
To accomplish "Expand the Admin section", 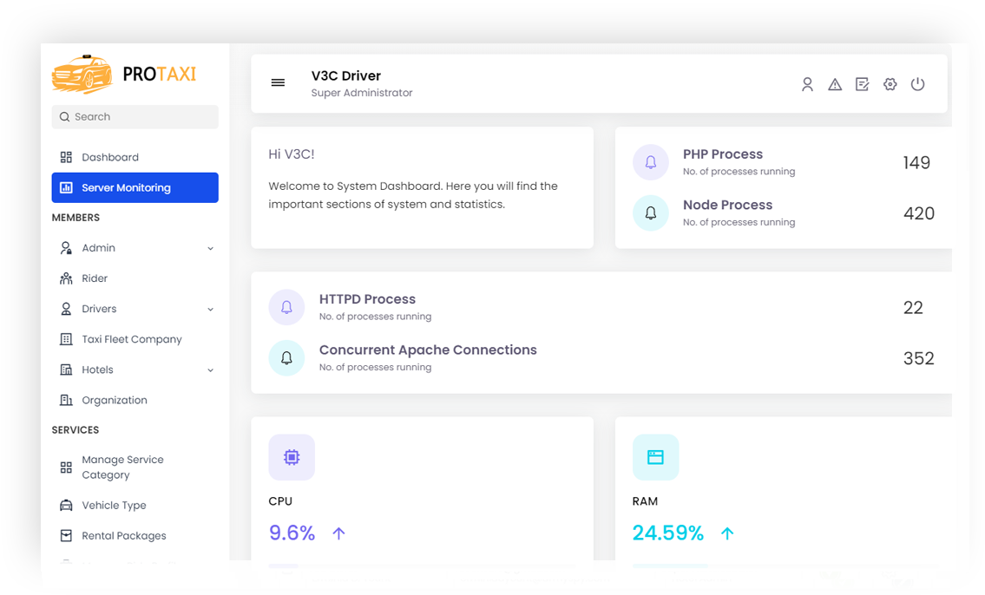I will (99, 247).
